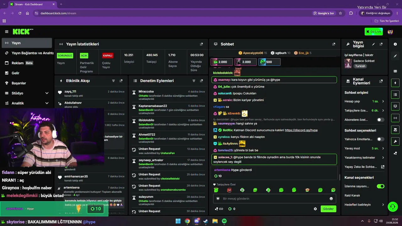Open the green headset support button
402x226 pixels.
click(393, 207)
